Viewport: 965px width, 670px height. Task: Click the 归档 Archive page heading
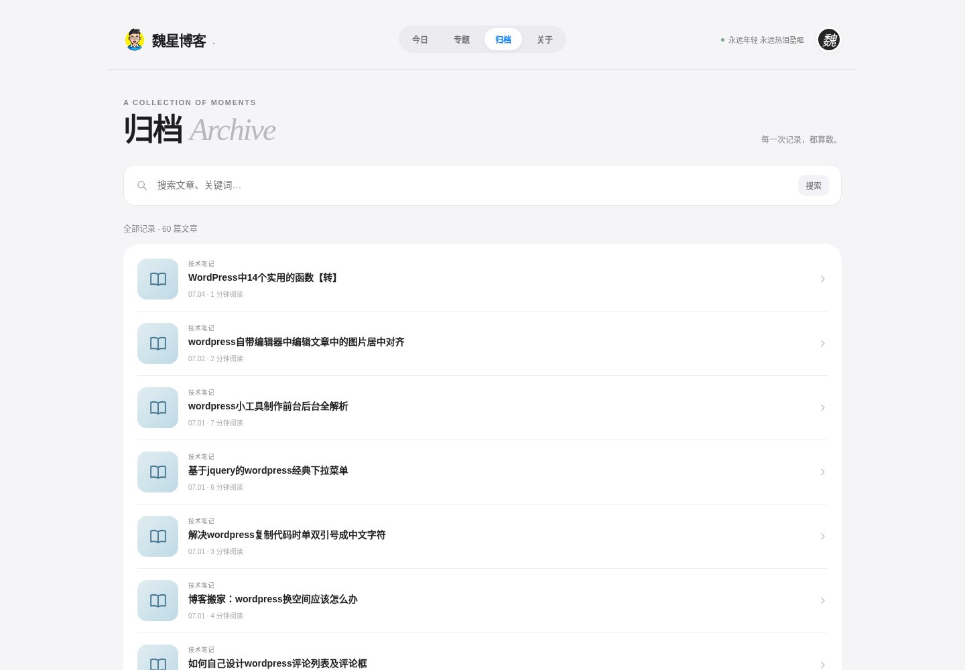(200, 129)
